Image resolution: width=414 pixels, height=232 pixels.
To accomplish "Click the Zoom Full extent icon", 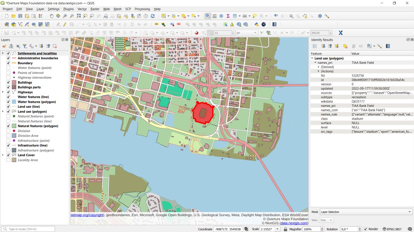I will [x=79, y=16].
